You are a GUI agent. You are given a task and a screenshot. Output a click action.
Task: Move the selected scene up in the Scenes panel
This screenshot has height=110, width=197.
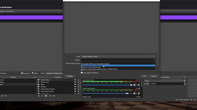(x=2, y=96)
